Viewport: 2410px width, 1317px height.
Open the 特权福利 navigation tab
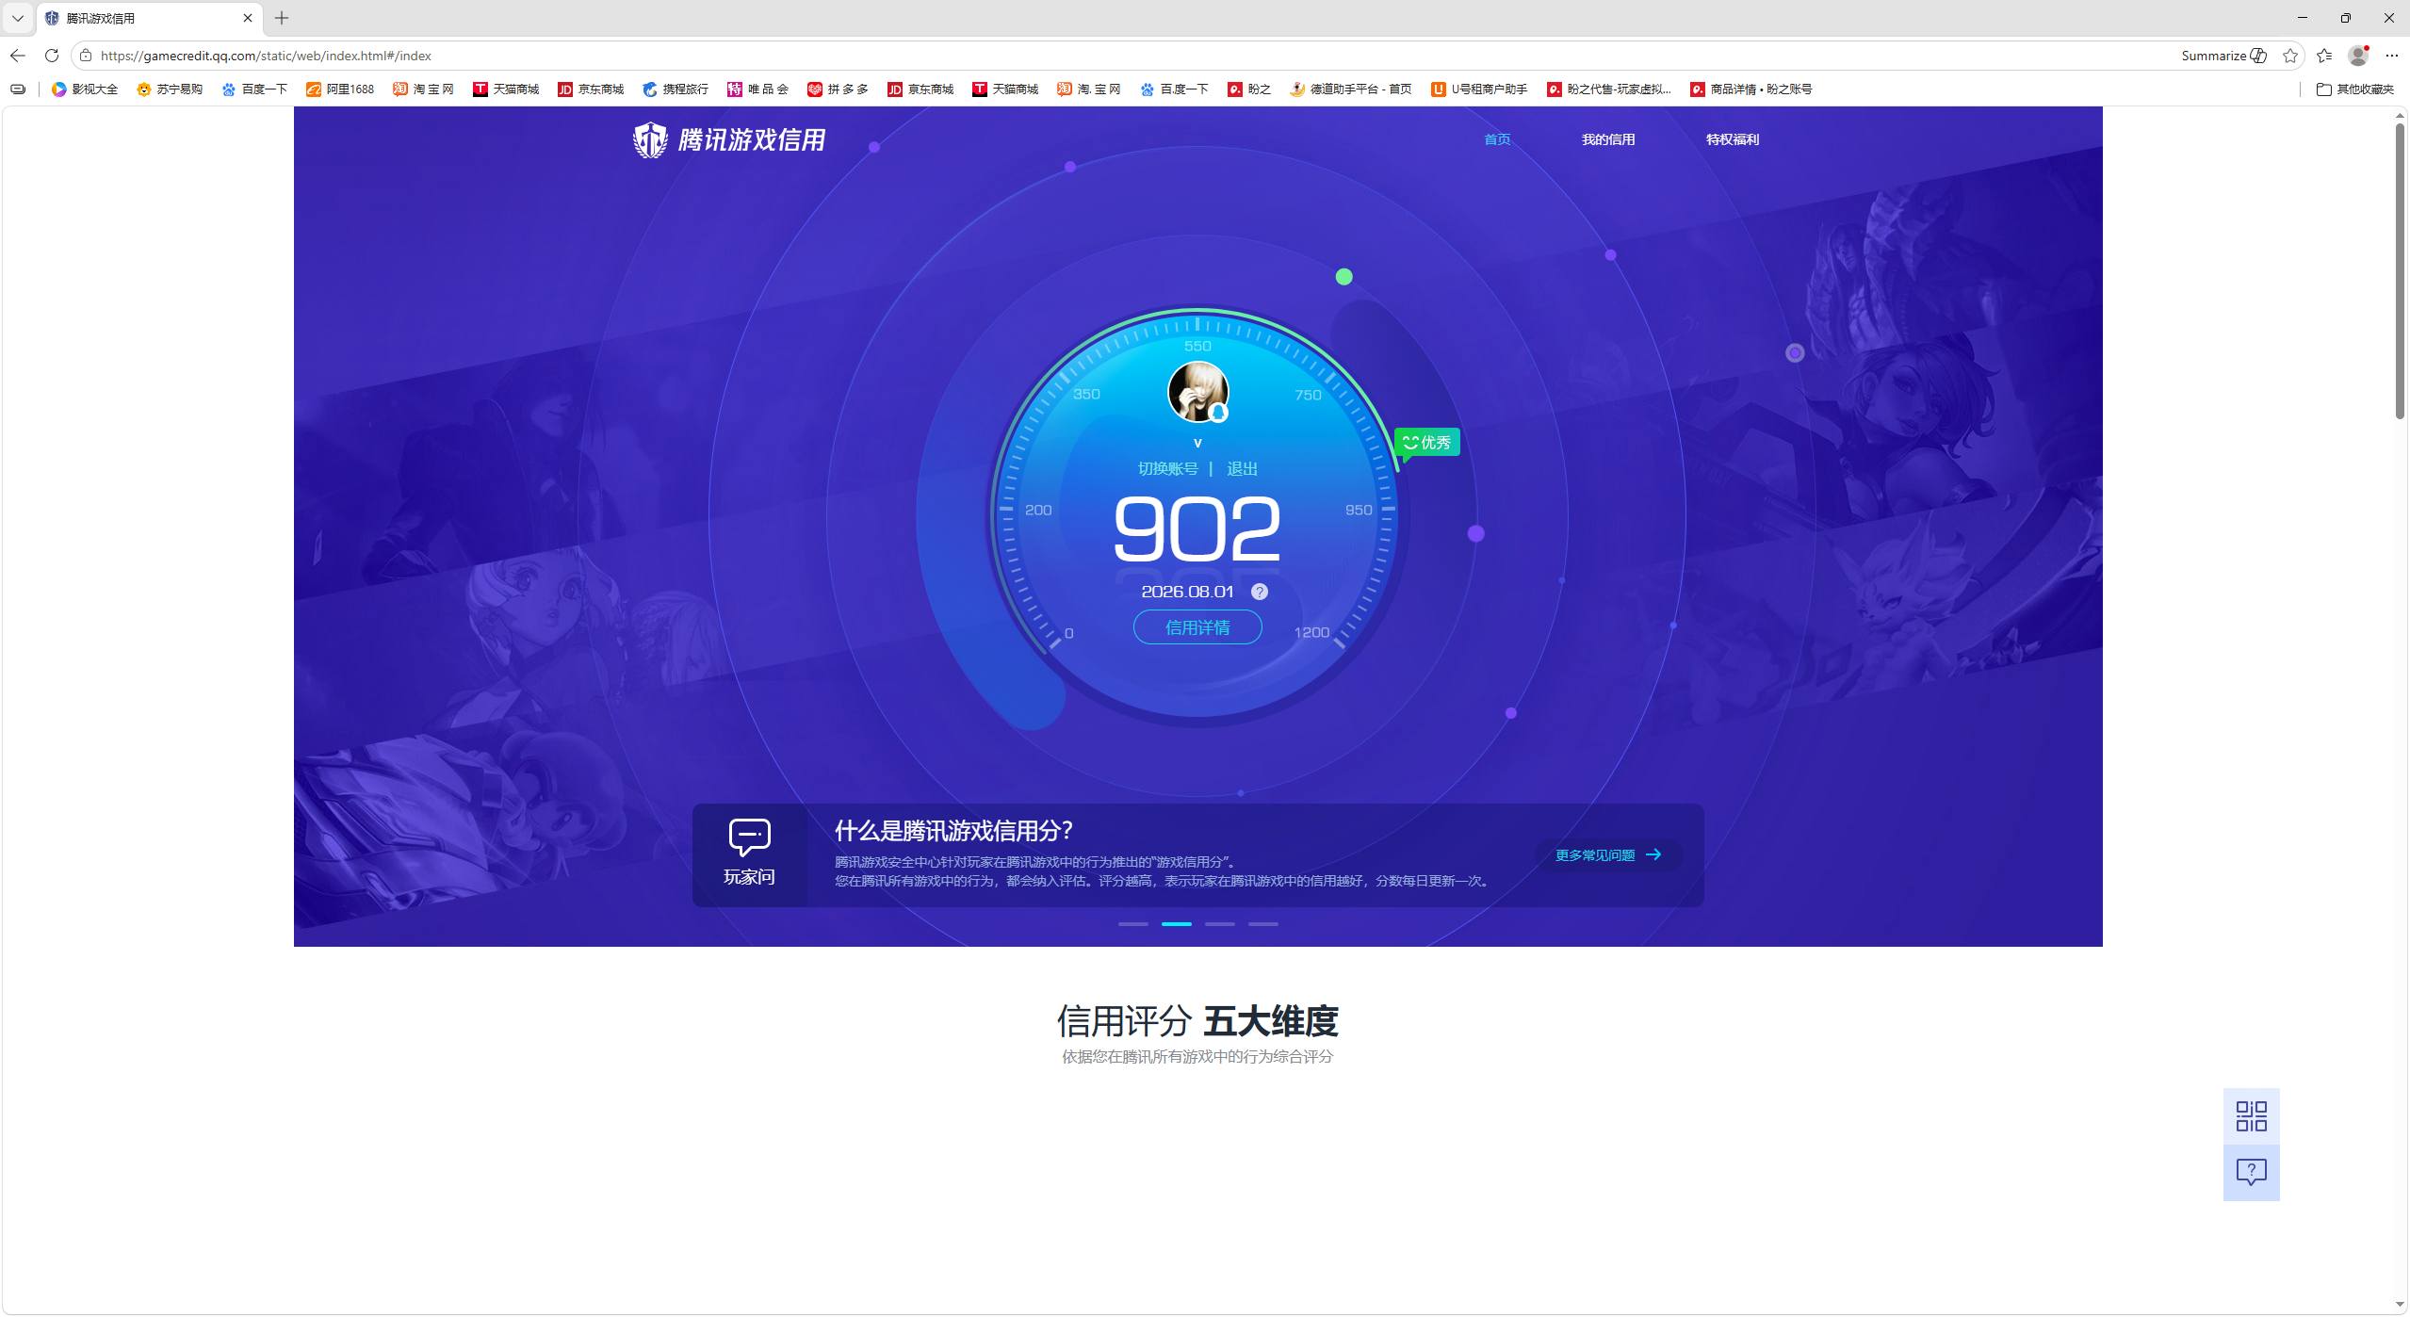click(x=1732, y=139)
